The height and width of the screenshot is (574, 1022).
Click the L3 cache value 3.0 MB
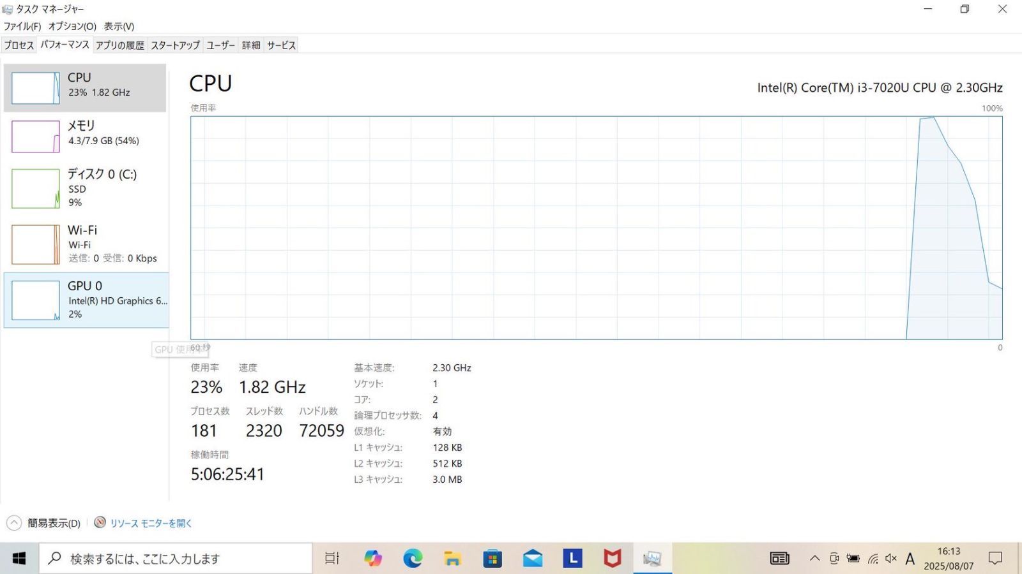(447, 480)
